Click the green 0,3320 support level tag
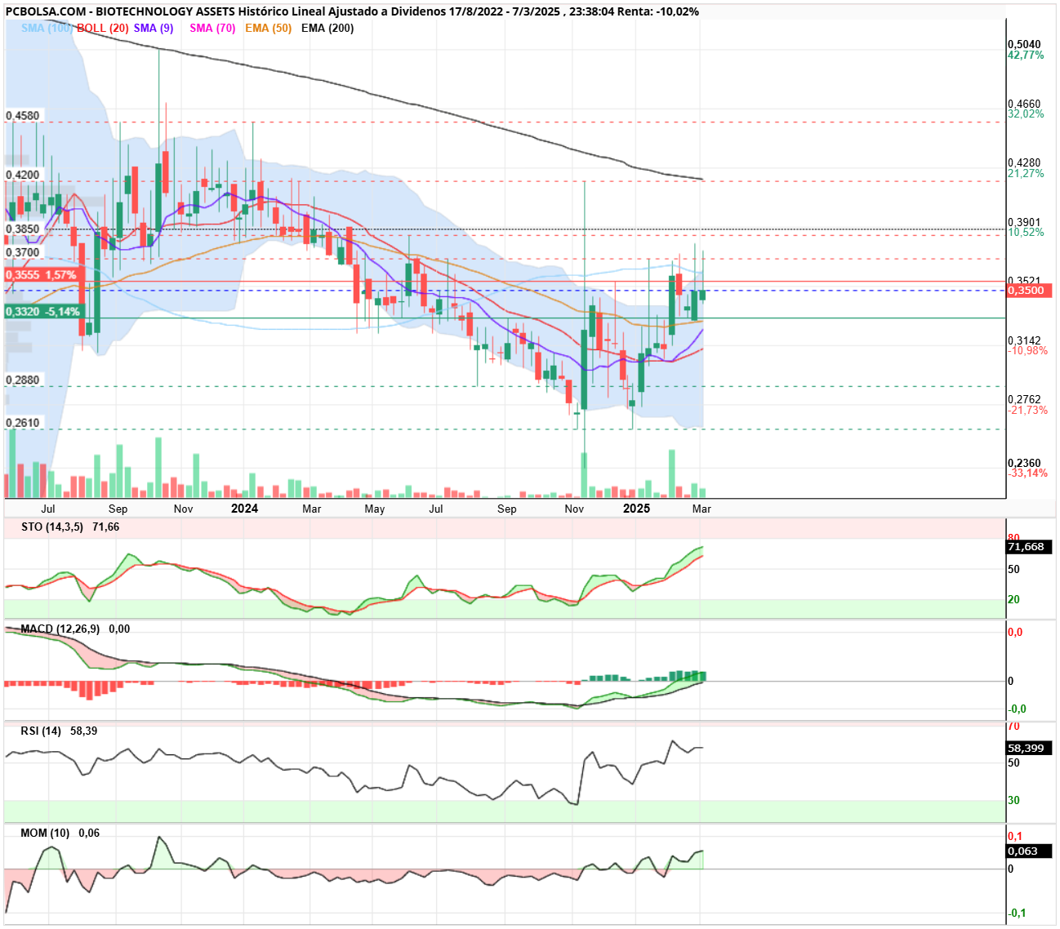This screenshot has height=929, width=1060. (42, 312)
